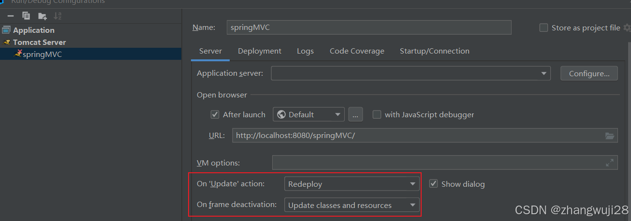Click into the Name text field
This screenshot has width=631, height=221.
(x=368, y=28)
